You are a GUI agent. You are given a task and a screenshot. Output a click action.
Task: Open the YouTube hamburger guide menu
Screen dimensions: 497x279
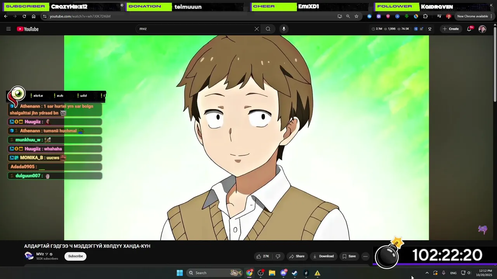8,29
